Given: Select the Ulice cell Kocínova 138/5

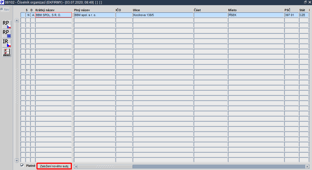Looking at the screenshot, I should (x=163, y=15).
